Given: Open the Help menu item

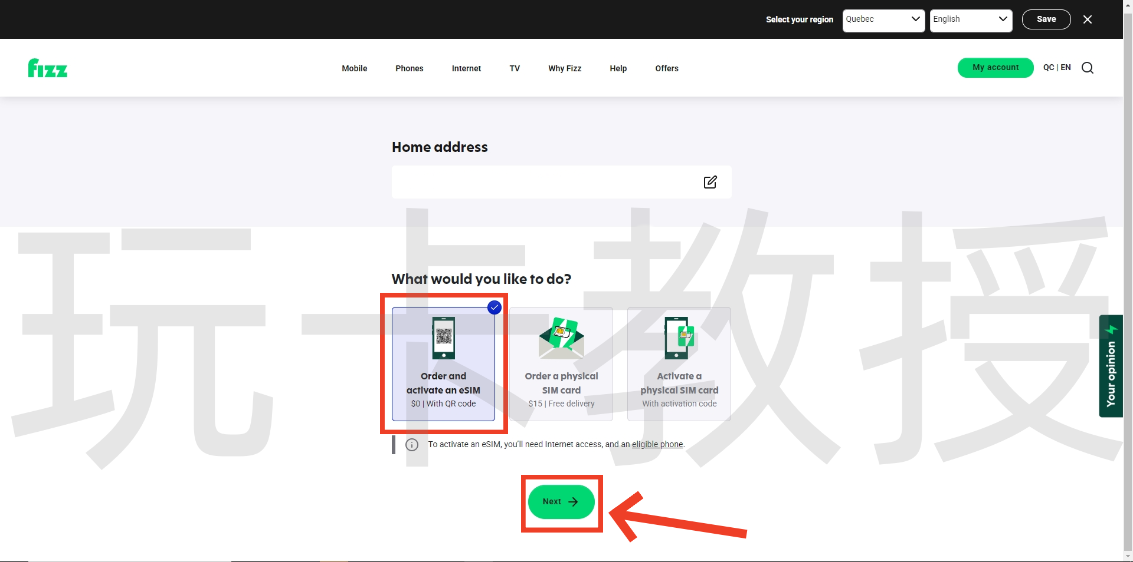Looking at the screenshot, I should [618, 68].
